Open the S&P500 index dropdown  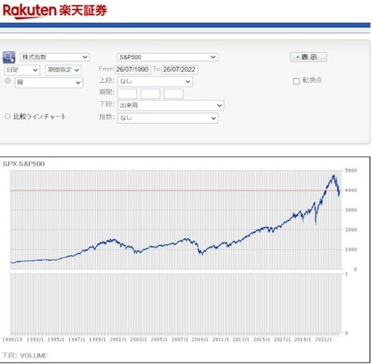(167, 57)
